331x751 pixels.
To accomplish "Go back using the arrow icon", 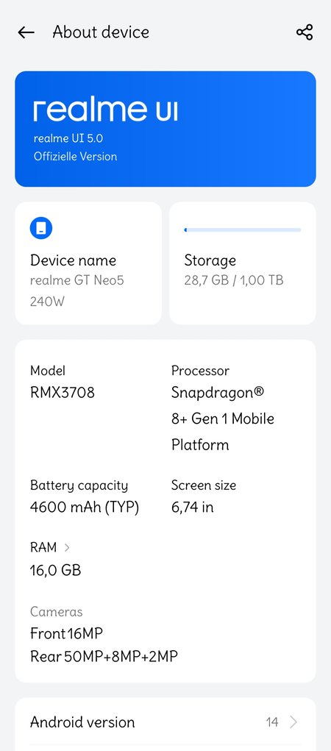I will click(26, 32).
